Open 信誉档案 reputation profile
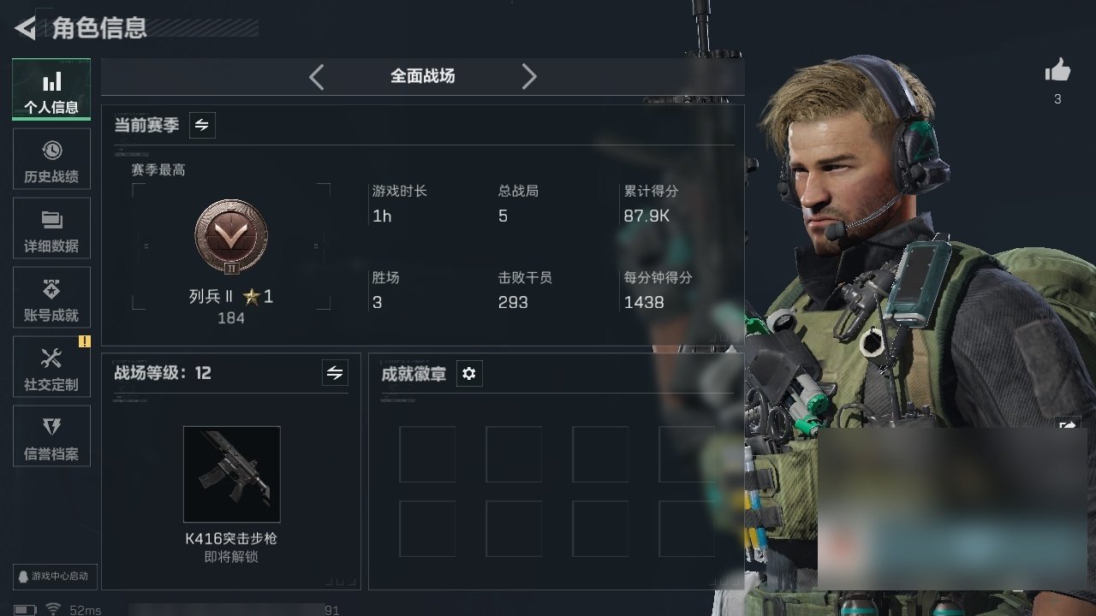 click(x=51, y=436)
